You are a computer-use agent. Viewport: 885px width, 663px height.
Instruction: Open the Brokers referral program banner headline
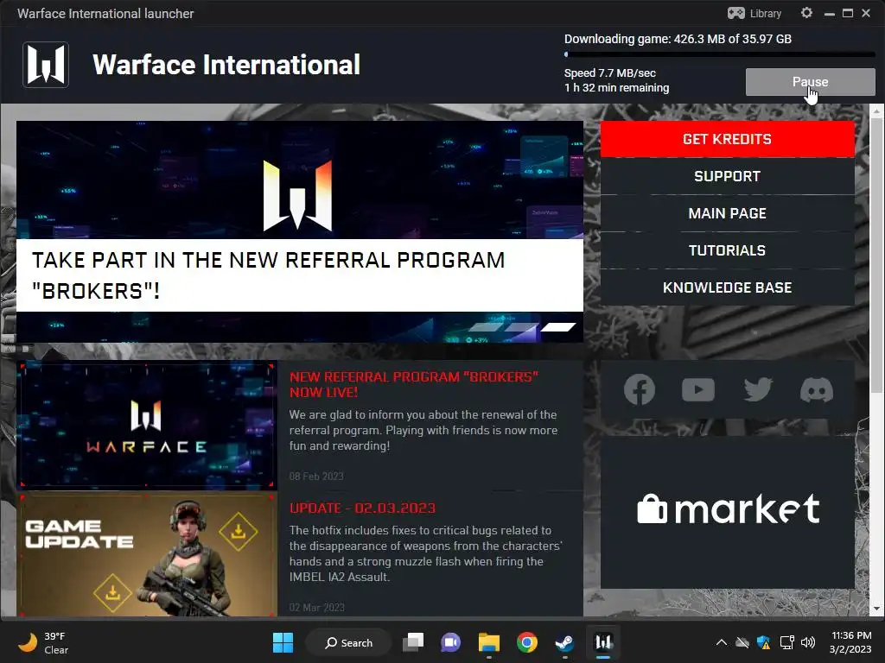268,275
